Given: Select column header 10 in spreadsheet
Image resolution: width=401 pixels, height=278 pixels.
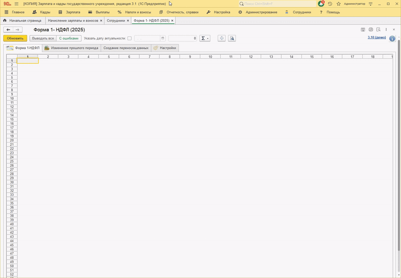Looking at the screenshot, I should point(210,57).
